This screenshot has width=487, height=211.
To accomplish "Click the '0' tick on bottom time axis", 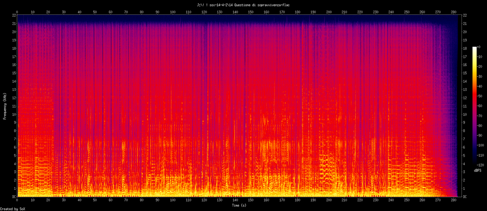I will pyautogui.click(x=17, y=200).
